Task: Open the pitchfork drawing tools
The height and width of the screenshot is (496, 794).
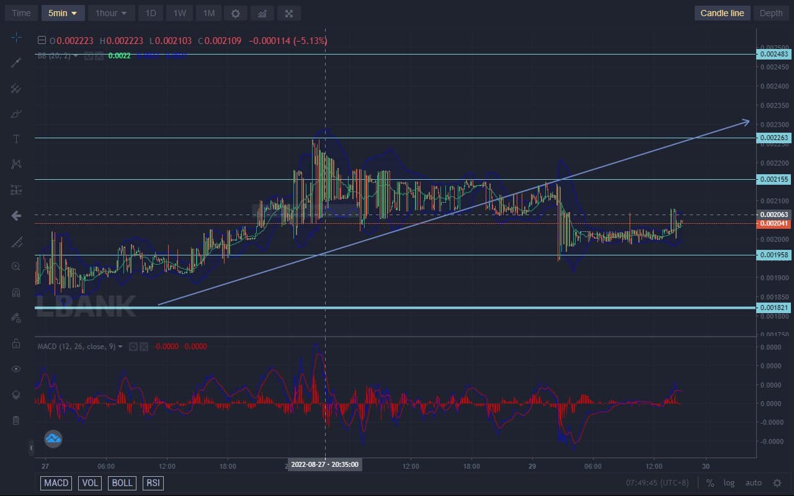Action: [x=16, y=88]
